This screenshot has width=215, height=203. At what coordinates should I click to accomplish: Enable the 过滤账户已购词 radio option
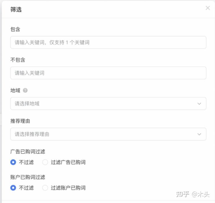[x=45, y=188]
